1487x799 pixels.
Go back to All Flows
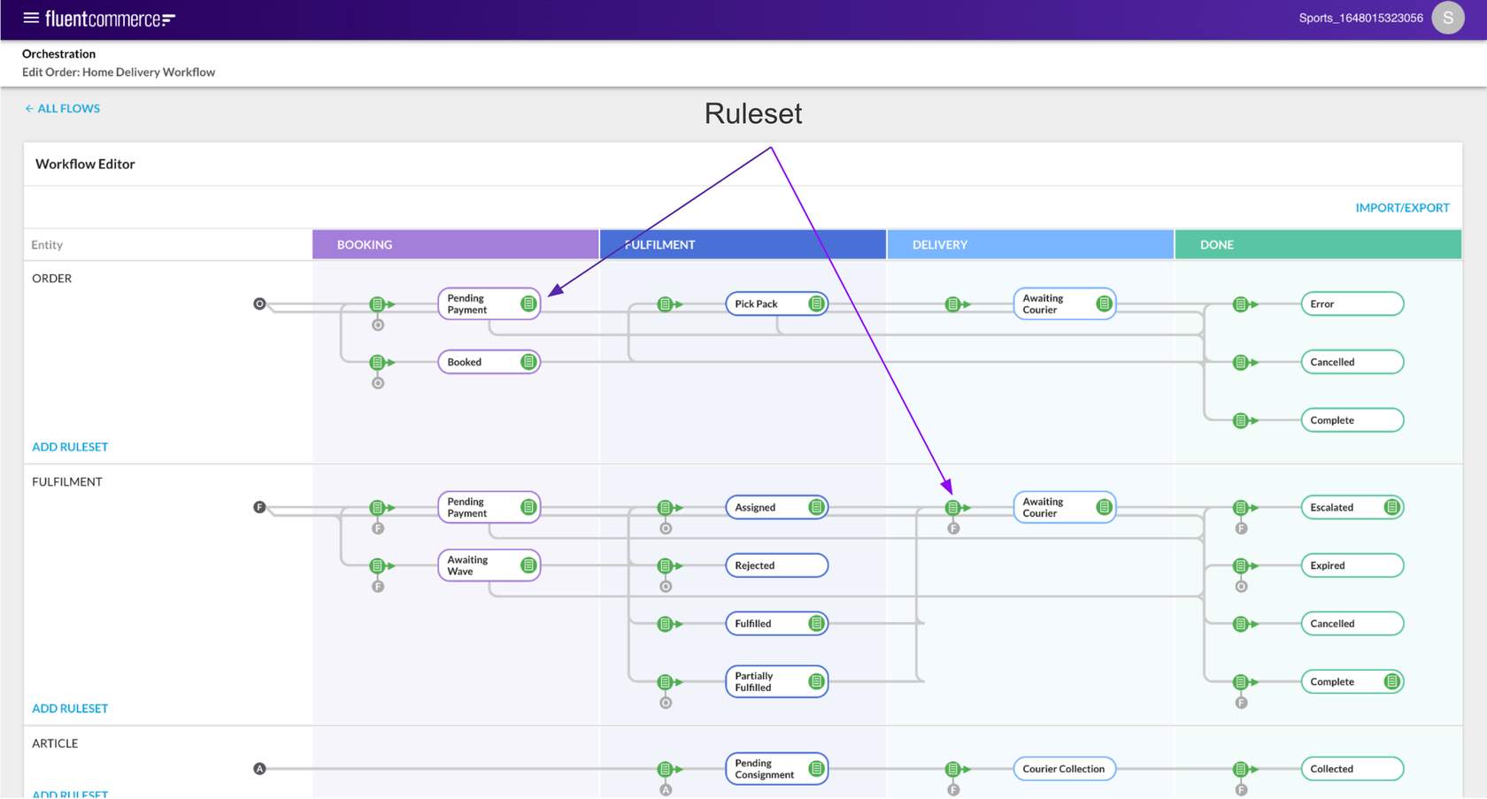[x=62, y=109]
